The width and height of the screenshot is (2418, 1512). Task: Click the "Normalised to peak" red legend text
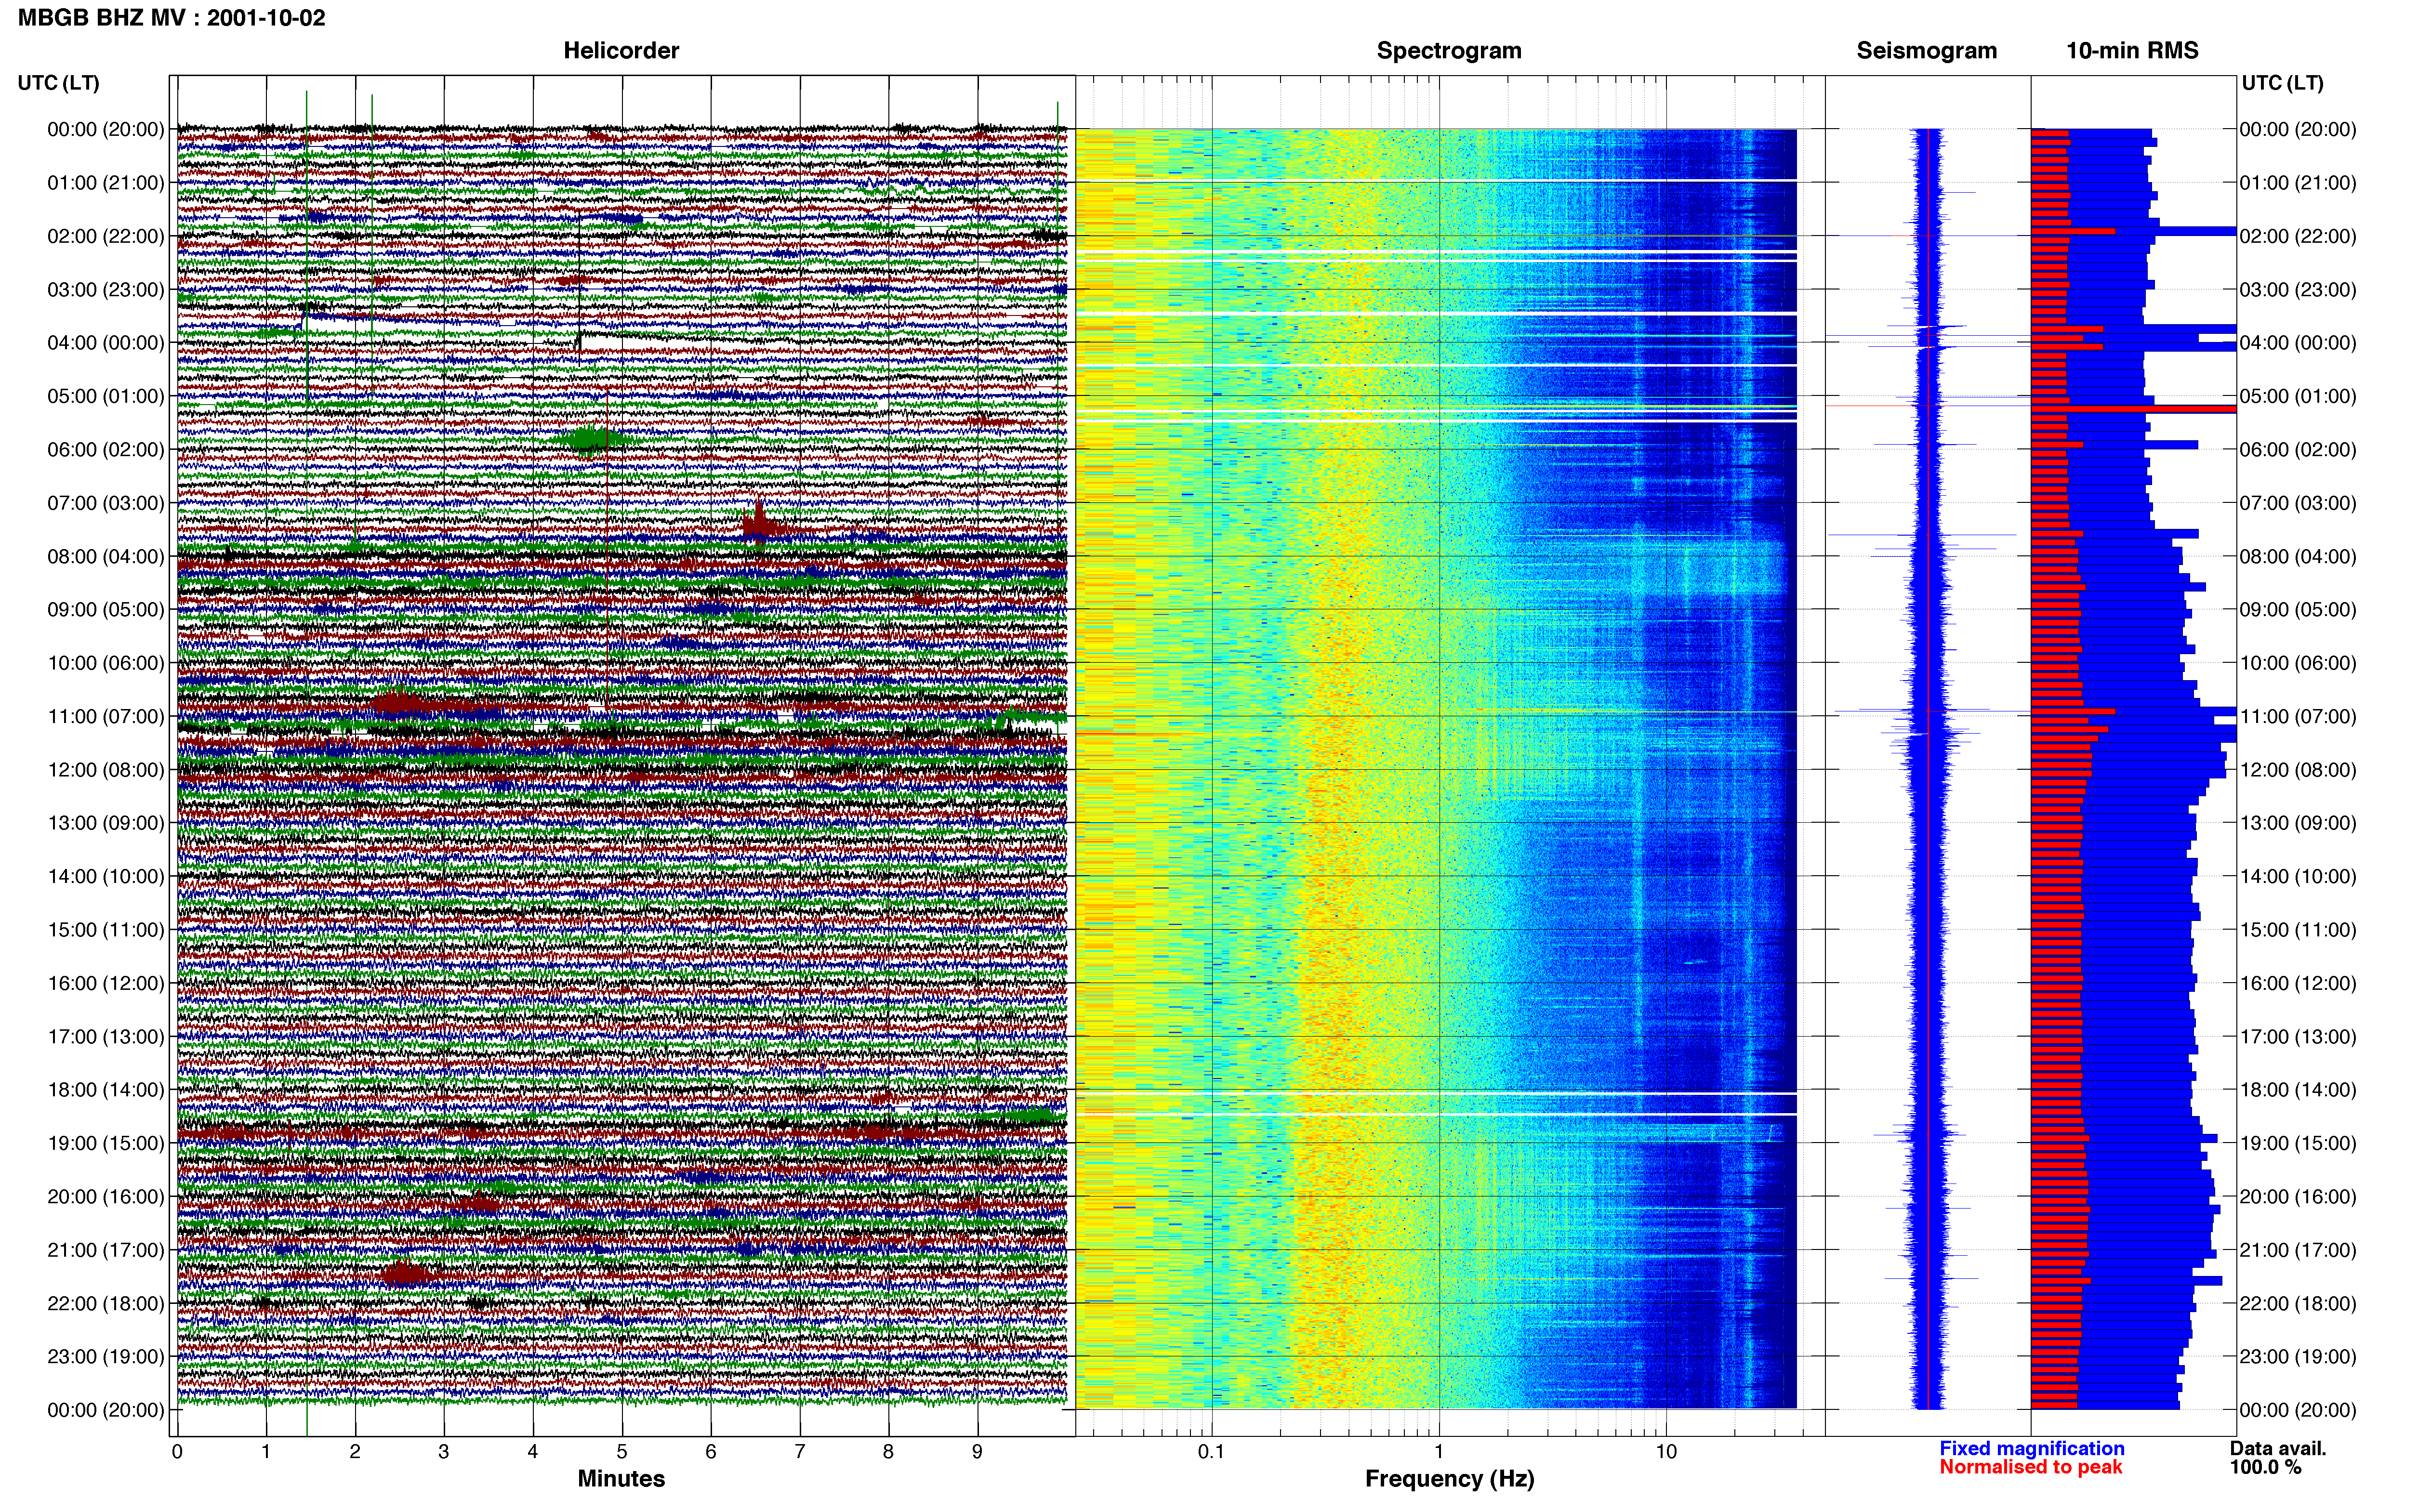tap(2031, 1467)
